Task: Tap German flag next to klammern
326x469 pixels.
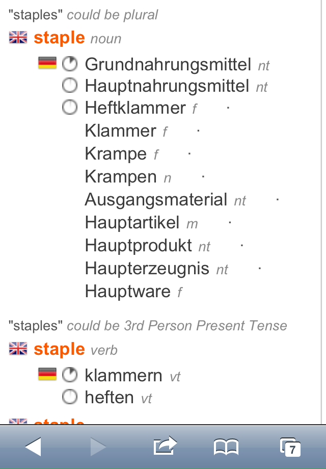Action: pos(47,375)
